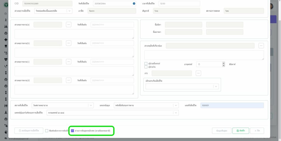Click the medical cross icon in left sidebar

(6, 40)
